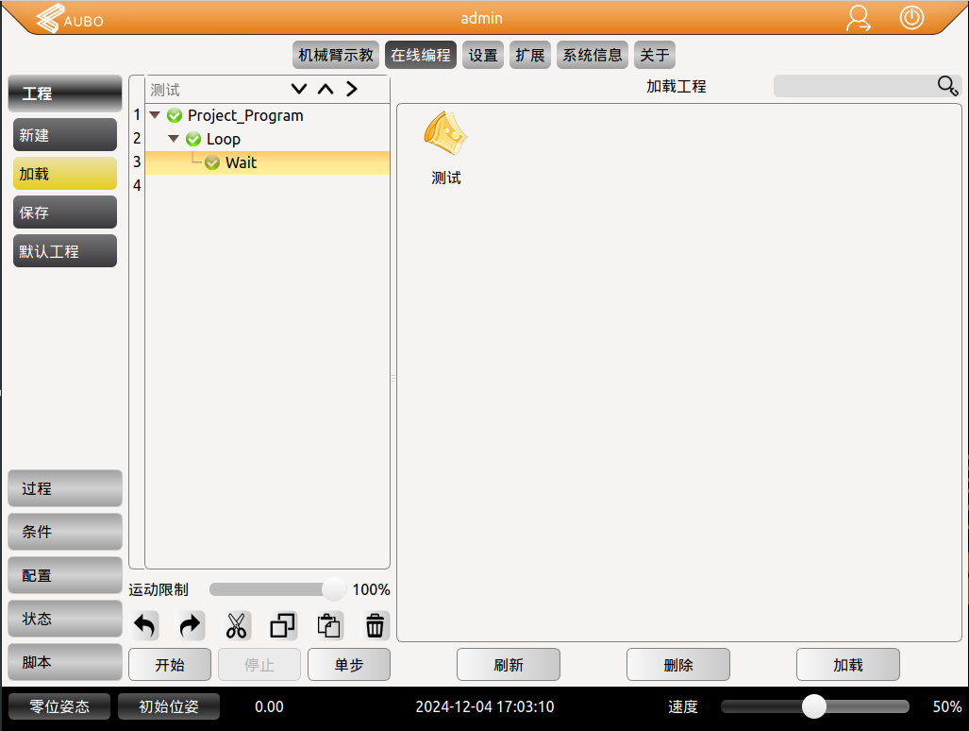Click the 刷新 button to refresh projects
This screenshot has width=969, height=731.
508,664
